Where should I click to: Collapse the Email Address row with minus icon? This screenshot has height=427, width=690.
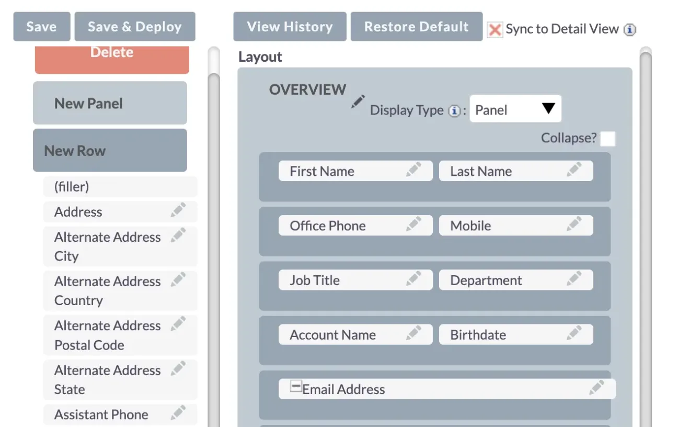(295, 386)
